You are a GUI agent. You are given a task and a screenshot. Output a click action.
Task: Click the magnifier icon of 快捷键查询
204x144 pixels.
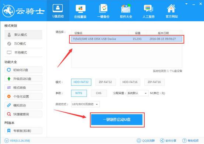9,114
